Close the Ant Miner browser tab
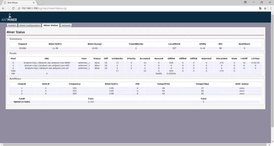This screenshot has width=274, height=146. 34,3
